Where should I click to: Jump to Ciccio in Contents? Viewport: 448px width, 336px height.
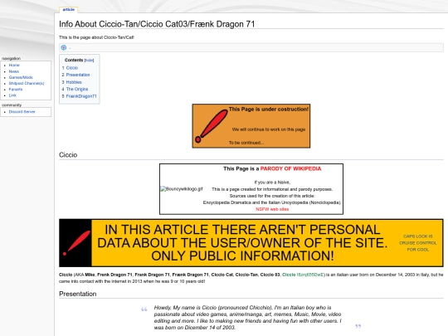click(72, 68)
